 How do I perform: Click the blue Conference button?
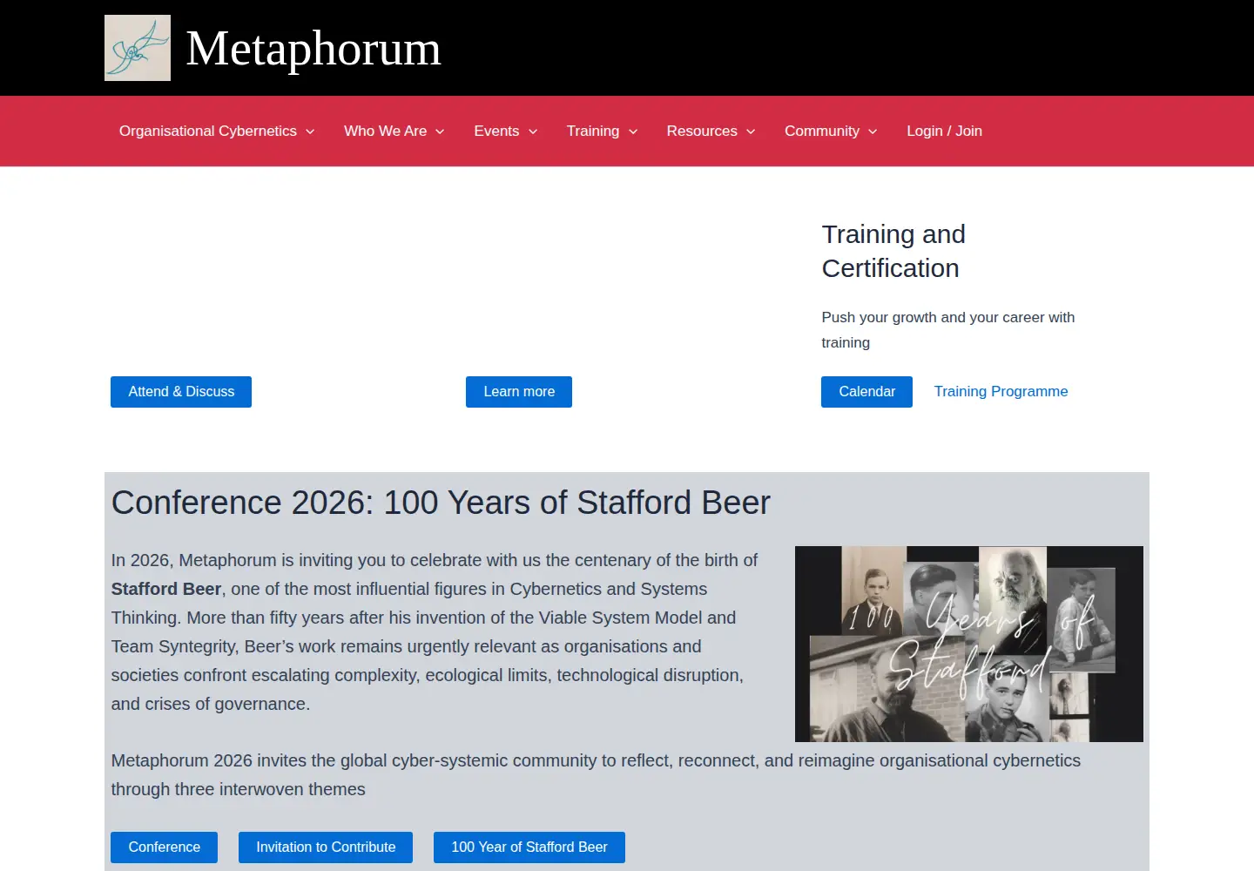(x=164, y=847)
